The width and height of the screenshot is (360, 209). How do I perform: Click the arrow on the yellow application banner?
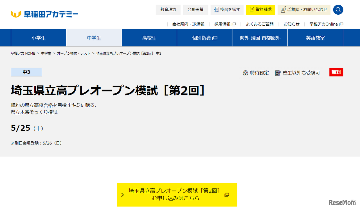122,195
